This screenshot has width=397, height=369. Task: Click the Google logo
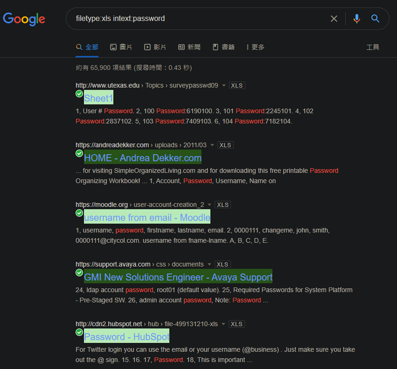pos(24,19)
